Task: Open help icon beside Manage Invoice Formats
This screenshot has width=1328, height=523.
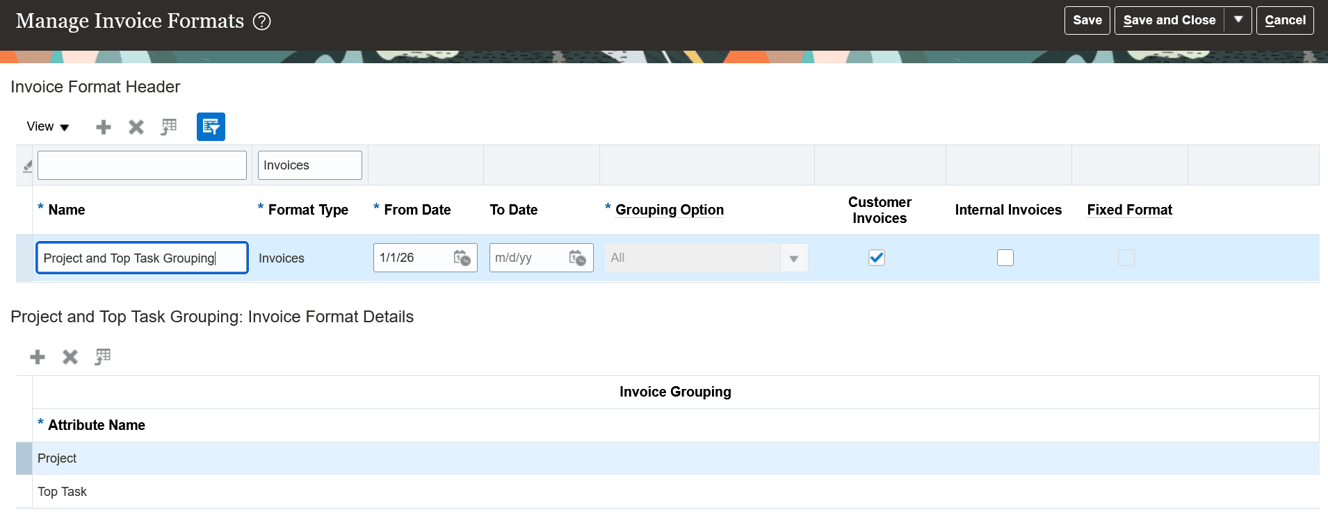Action: 261,22
